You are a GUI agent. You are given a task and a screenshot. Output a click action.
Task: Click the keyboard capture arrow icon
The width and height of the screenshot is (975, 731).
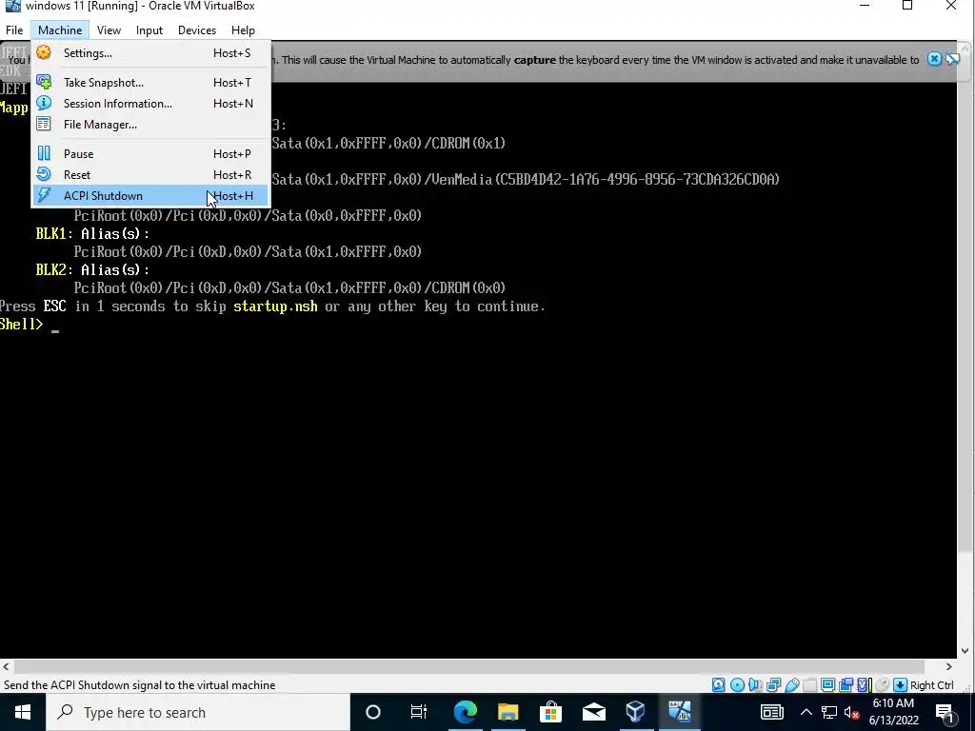(x=900, y=685)
